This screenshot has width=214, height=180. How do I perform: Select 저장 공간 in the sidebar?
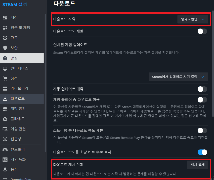point(22,109)
